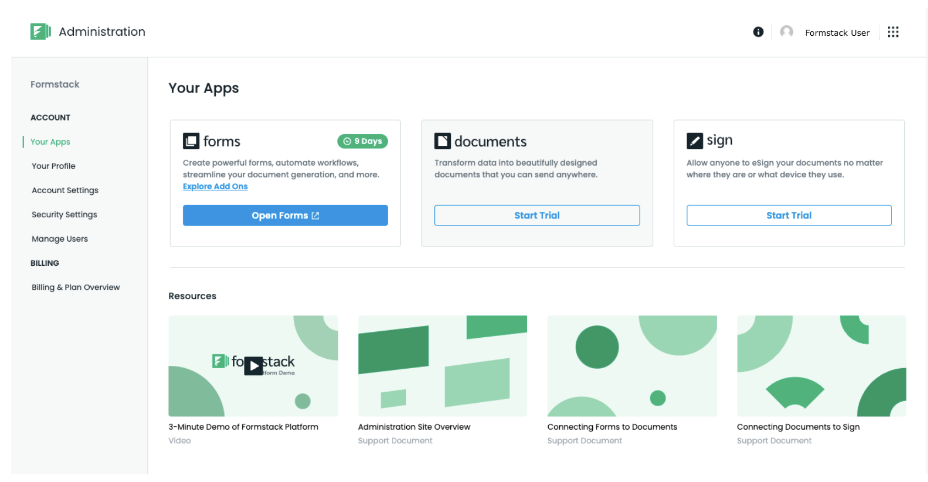Click the sign app pencil icon
928x482 pixels.
695,141
